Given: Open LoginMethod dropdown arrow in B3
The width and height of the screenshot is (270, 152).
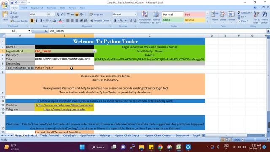Looking at the screenshot, I should (94, 51).
